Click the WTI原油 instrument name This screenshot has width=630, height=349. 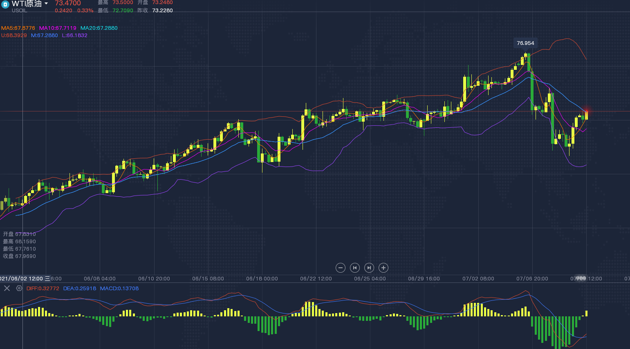27,4
